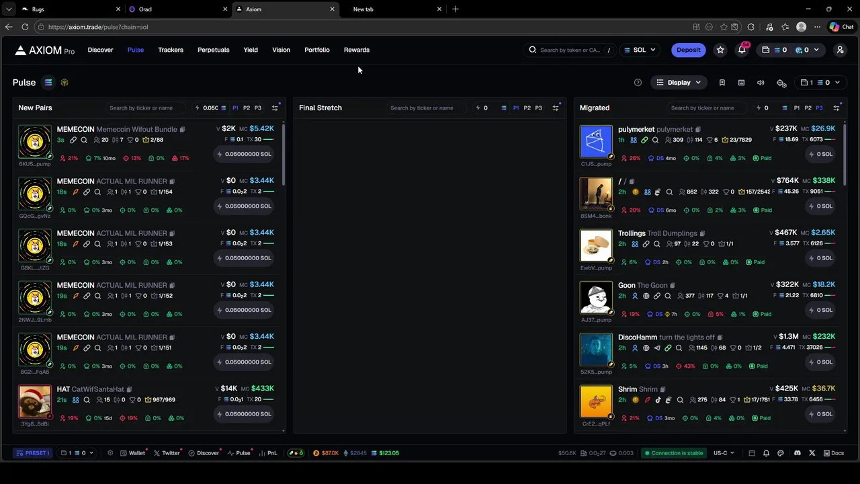The width and height of the screenshot is (860, 484).
Task: Click search icon on pulymerket row
Action: 655,140
